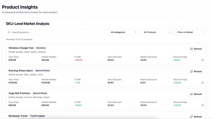Open the Price vs Market sort dropdown
Image resolution: width=212 pixels, height=119 pixels.
click(191, 32)
